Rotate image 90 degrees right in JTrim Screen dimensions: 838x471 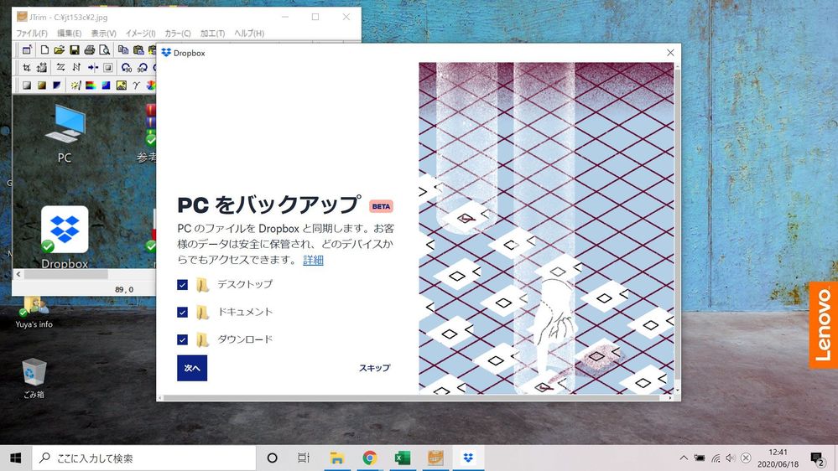pos(142,67)
